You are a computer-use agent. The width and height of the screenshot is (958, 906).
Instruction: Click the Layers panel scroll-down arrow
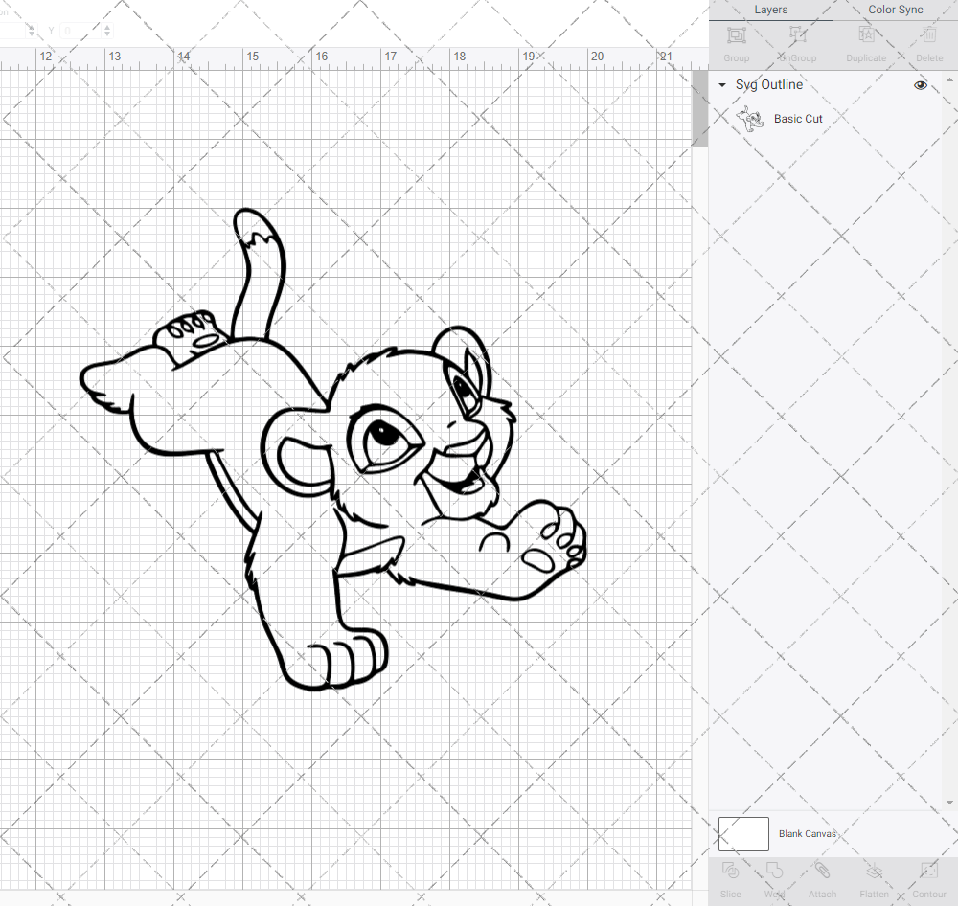pos(948,803)
